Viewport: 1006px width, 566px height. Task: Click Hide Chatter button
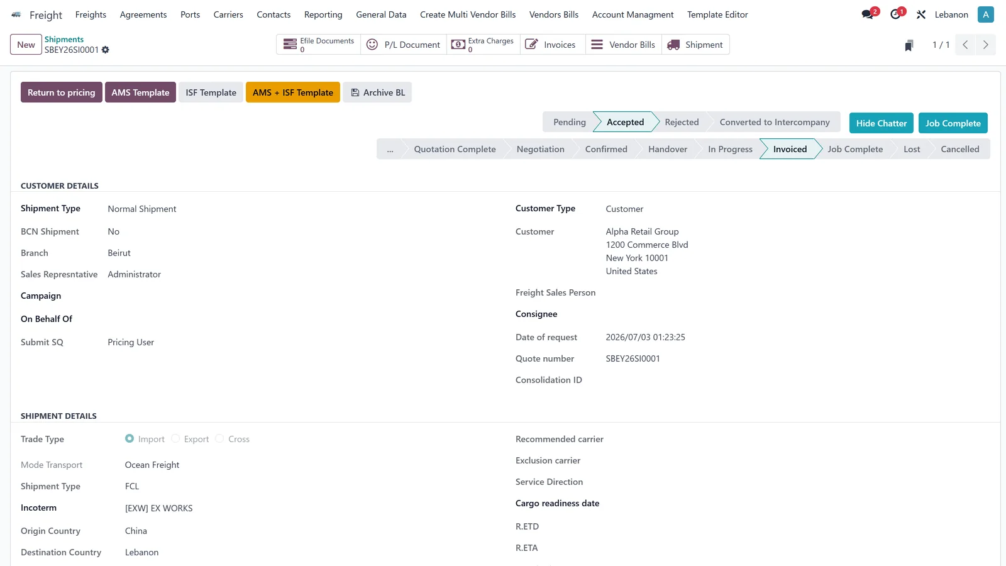882,123
